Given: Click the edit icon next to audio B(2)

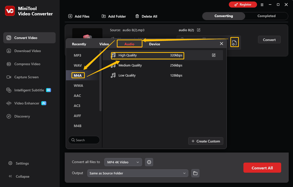Looking at the screenshot, I should [x=199, y=30].
